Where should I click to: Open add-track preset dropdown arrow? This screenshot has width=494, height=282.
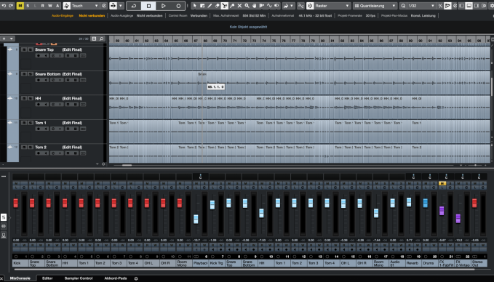pyautogui.click(x=12, y=39)
